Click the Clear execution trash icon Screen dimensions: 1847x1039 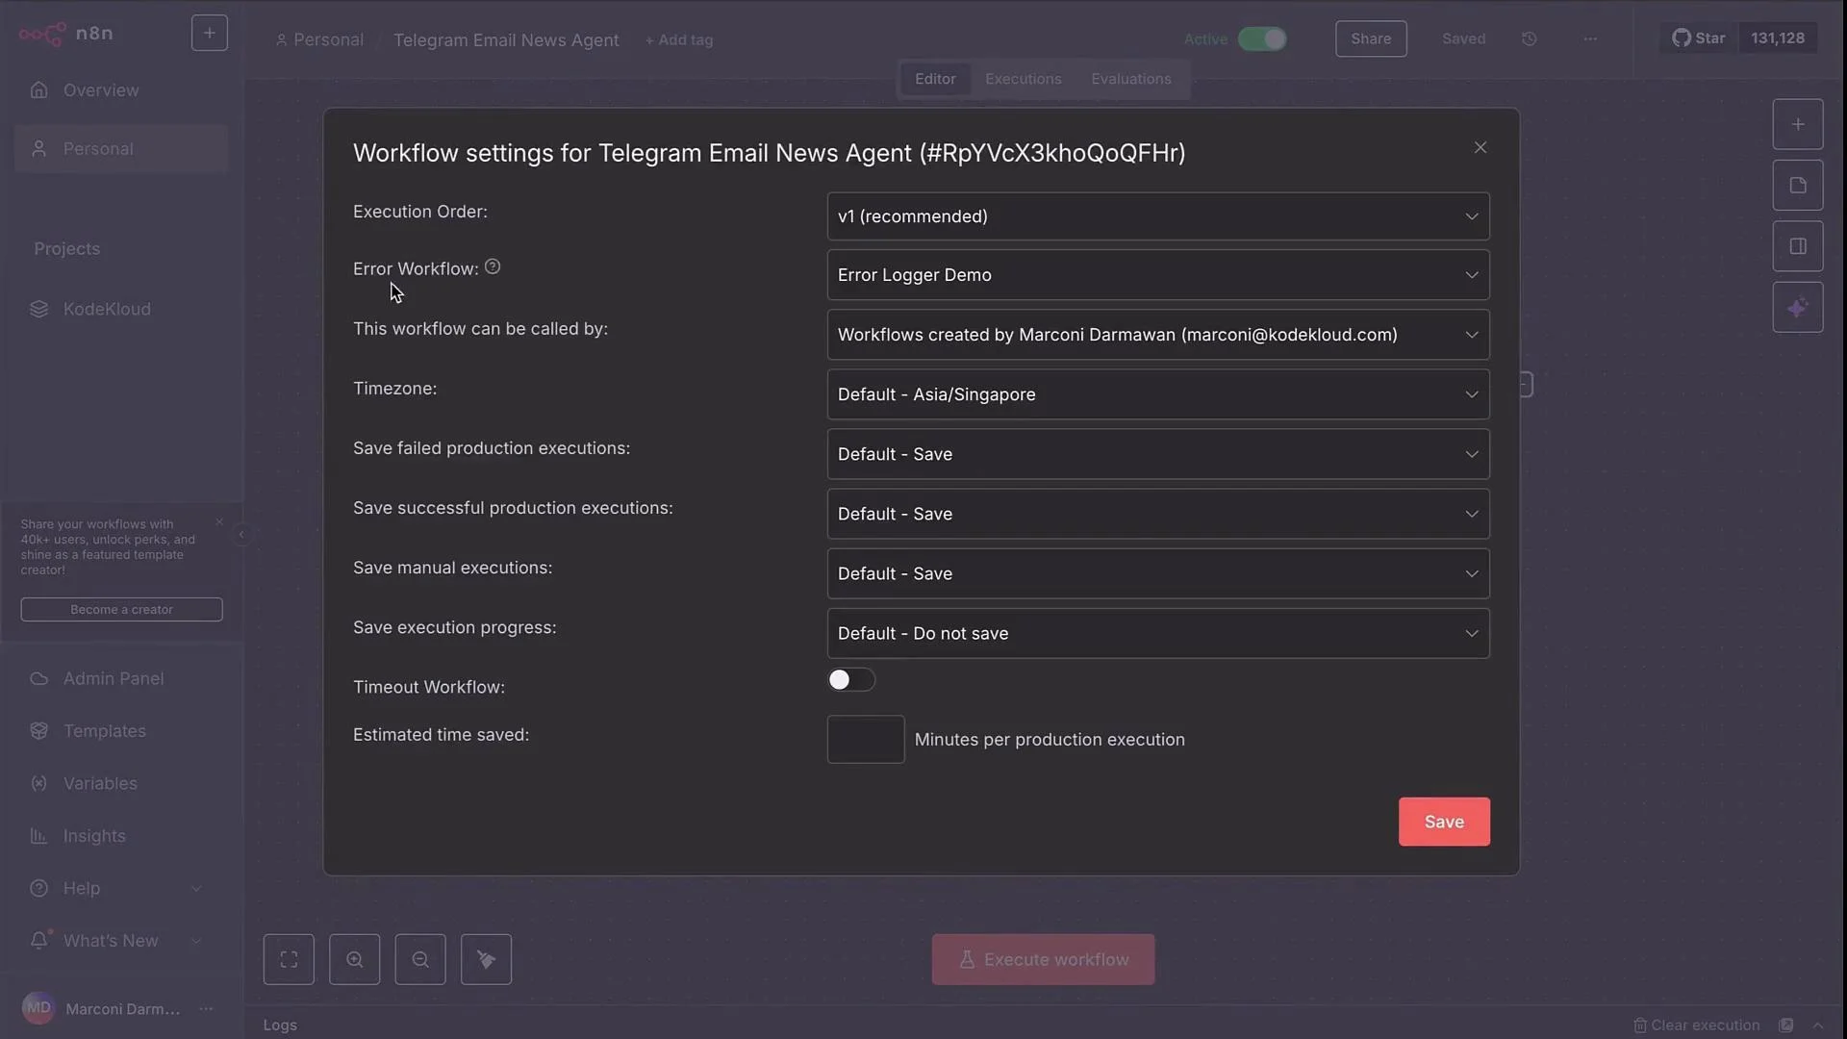point(1640,1026)
